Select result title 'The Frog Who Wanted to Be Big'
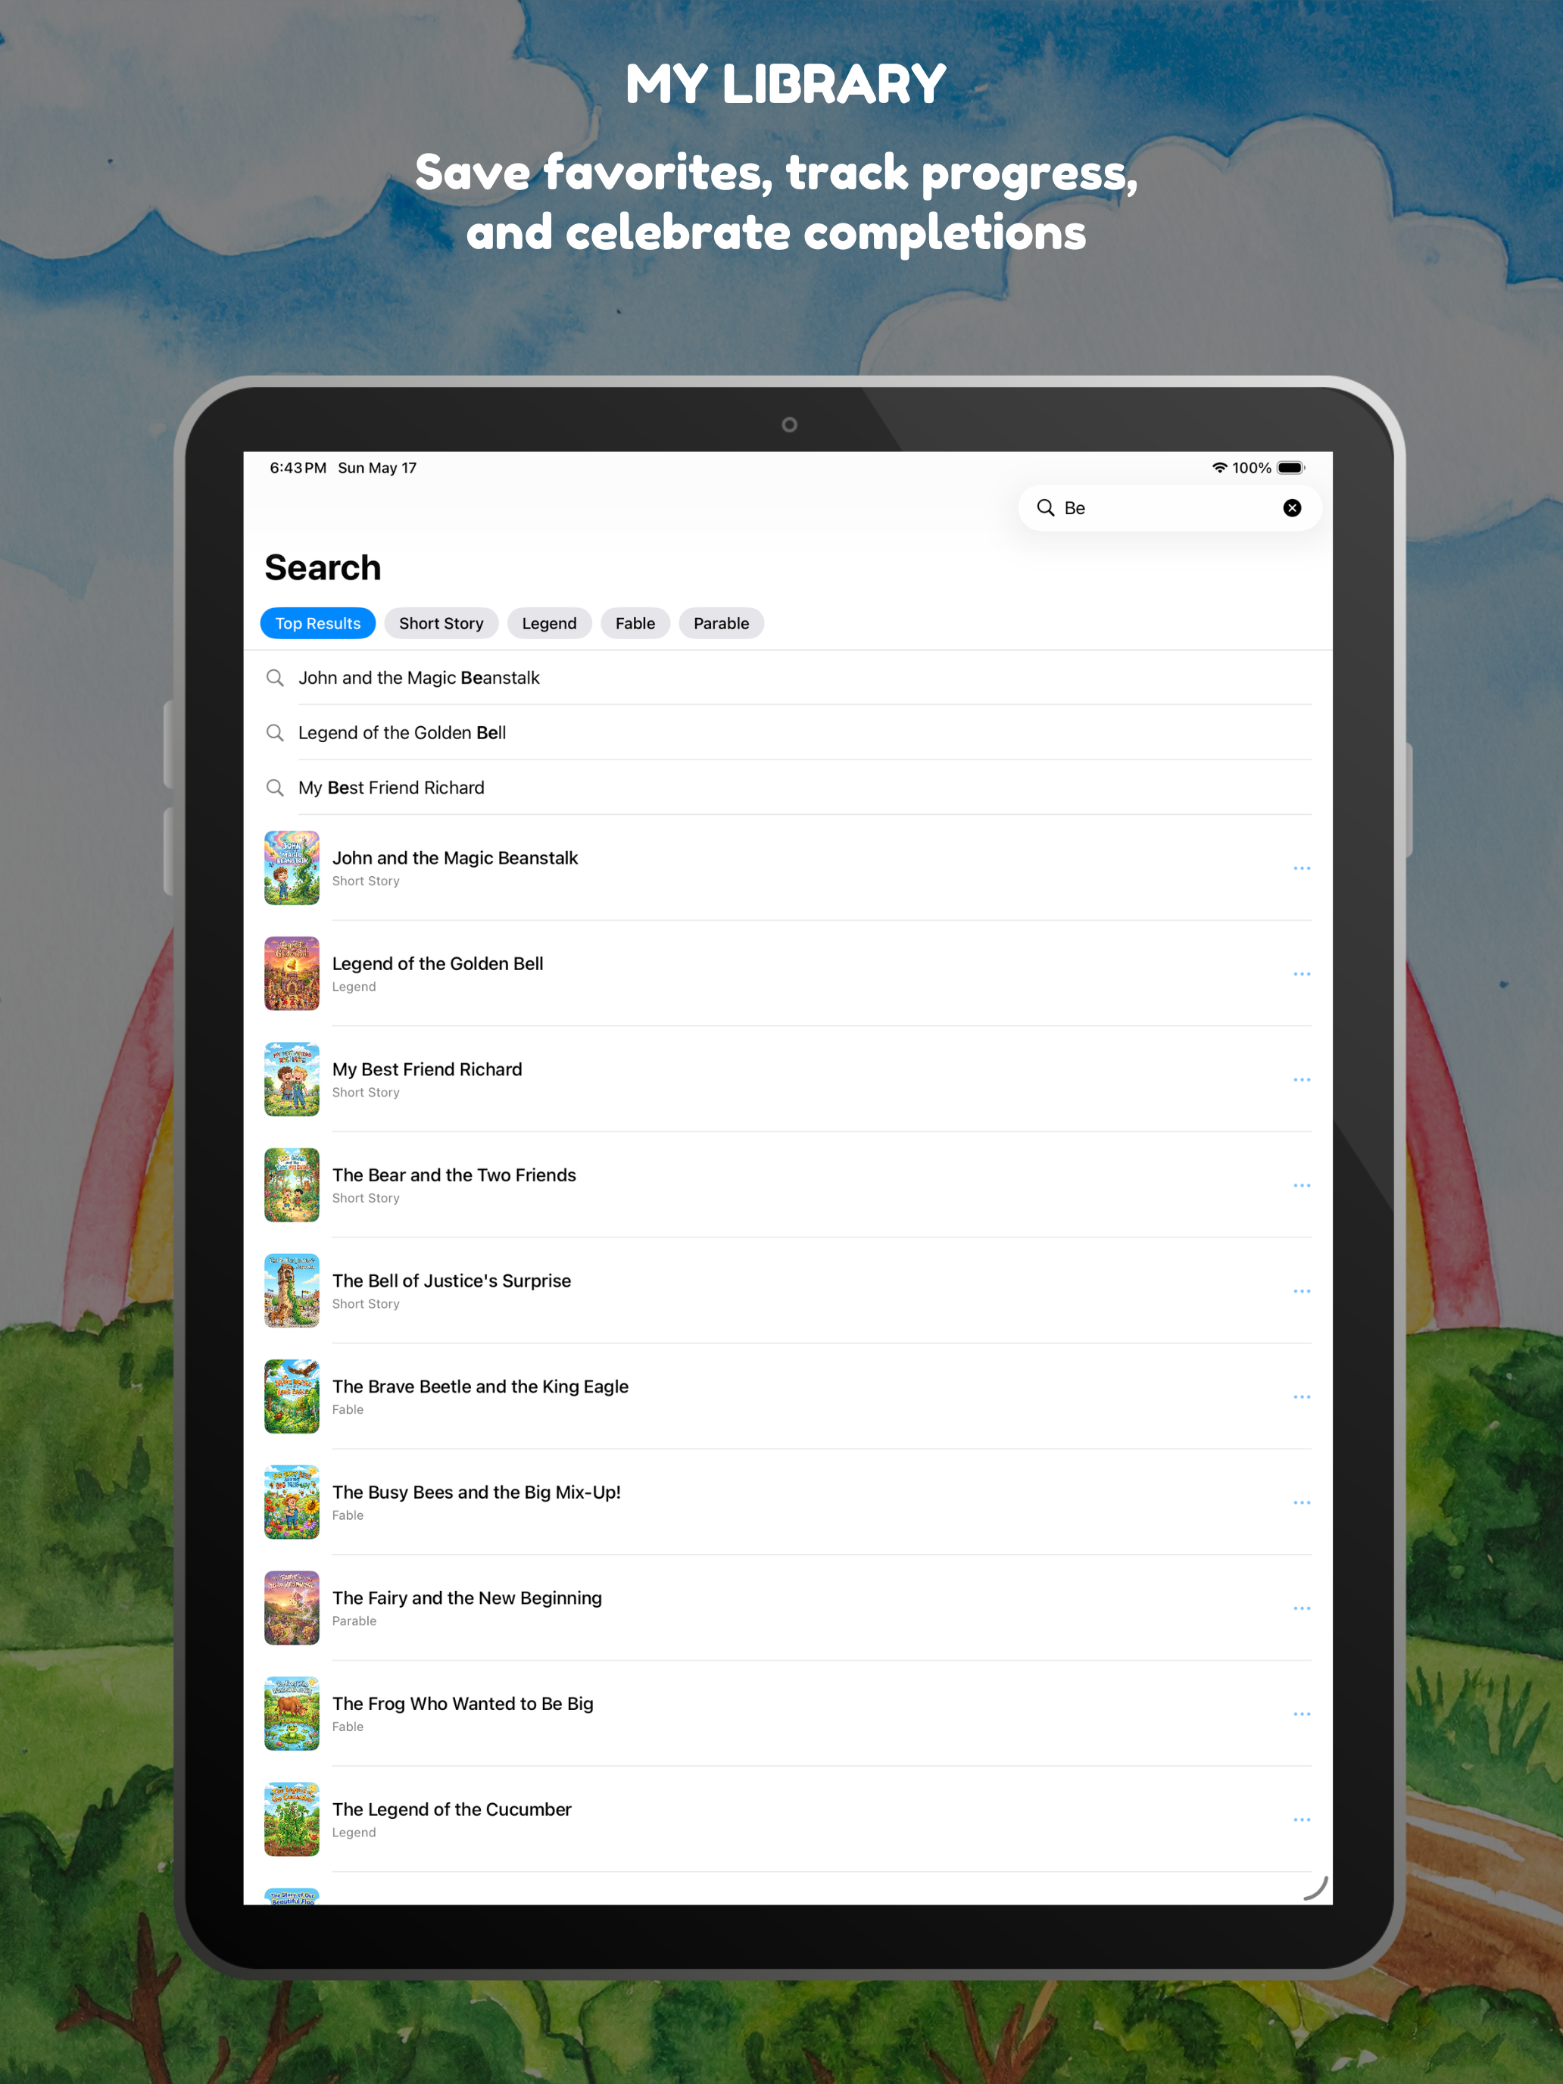1563x2084 pixels. point(463,1703)
